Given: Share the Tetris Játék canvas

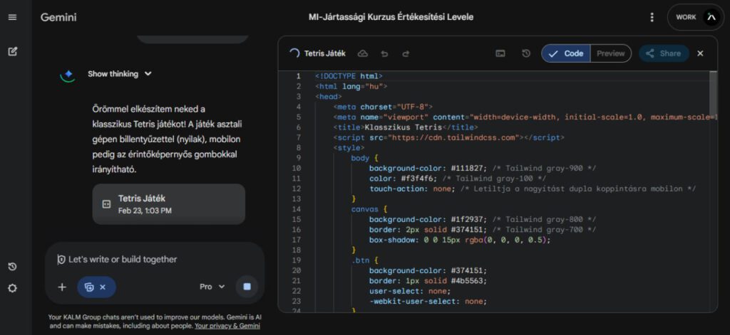Looking at the screenshot, I should 663,53.
